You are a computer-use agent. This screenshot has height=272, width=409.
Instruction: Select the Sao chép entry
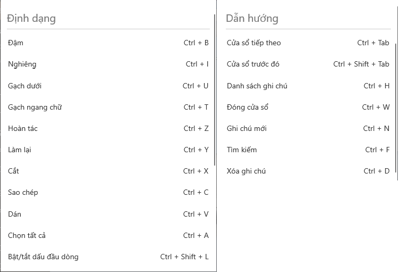108,193
